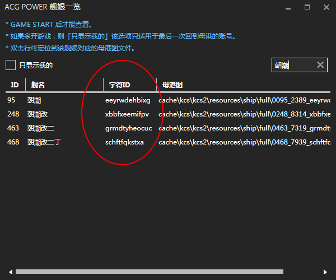Select the 朝潮改 ship name cell

(x=38, y=114)
